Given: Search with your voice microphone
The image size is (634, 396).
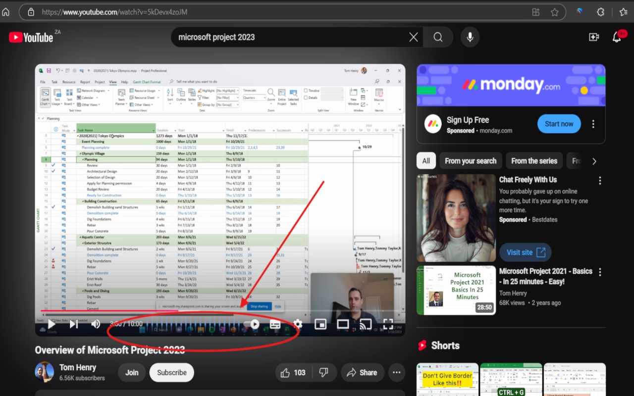Looking at the screenshot, I should (470, 37).
